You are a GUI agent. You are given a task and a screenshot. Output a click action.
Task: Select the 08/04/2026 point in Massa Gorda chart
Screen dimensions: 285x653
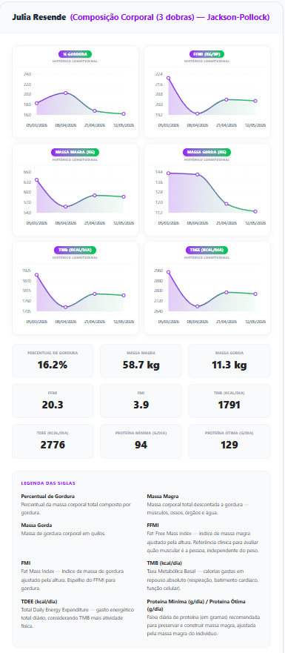(198, 174)
